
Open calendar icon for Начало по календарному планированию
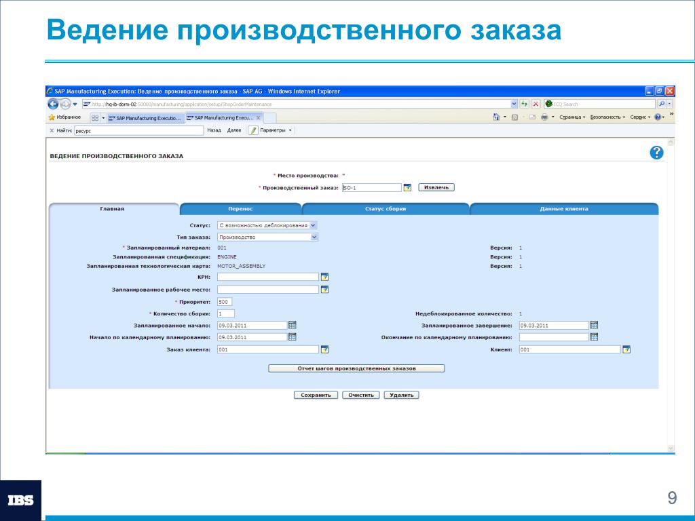coord(292,337)
